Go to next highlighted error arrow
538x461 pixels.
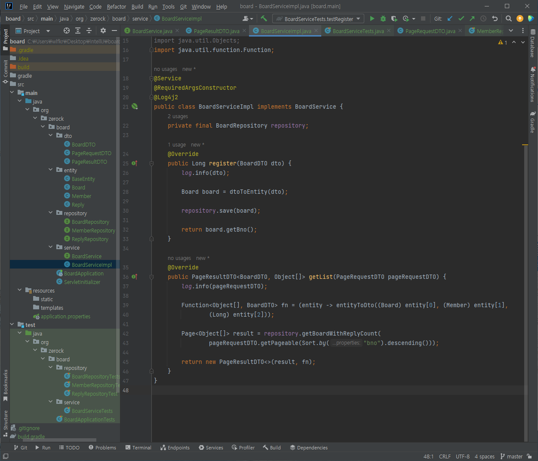[523, 42]
